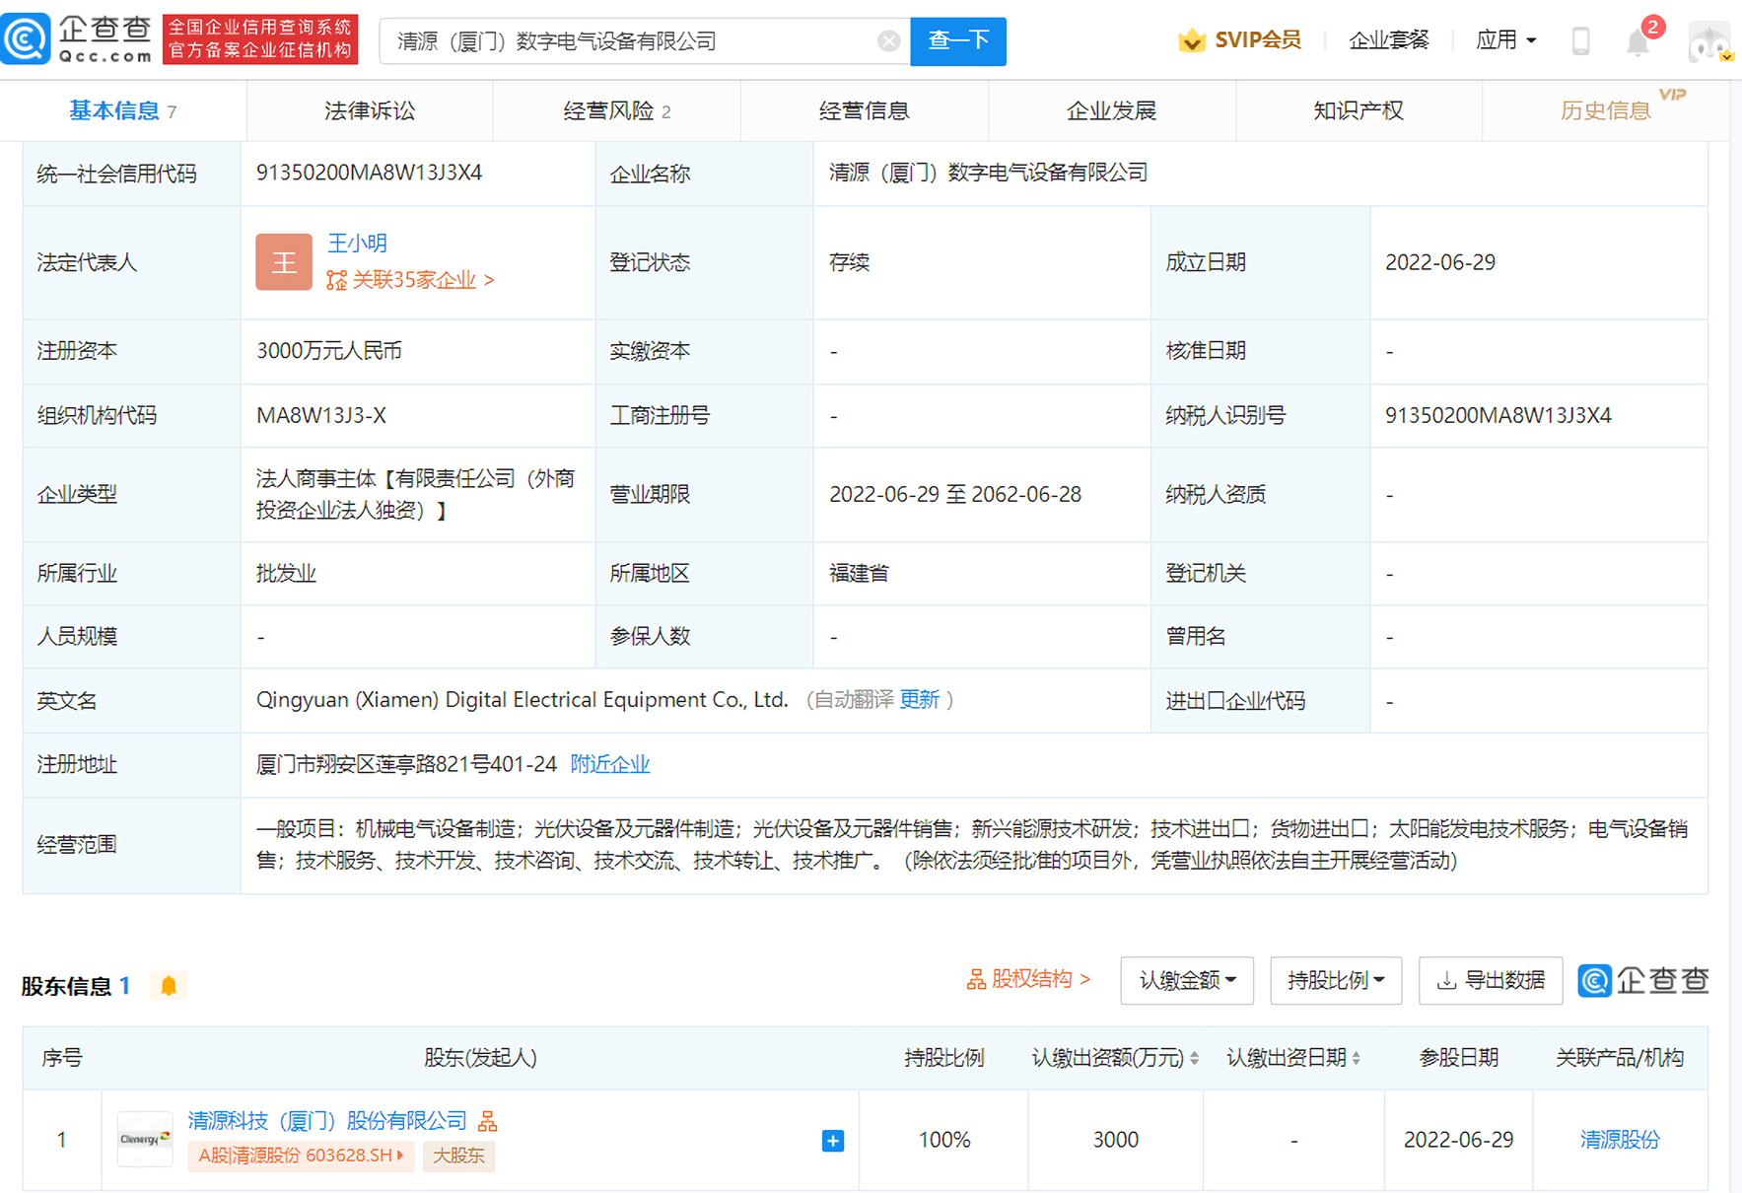Image resolution: width=1742 pixels, height=1193 pixels.
Task: Click the user avatar icon top right
Action: pos(1708,39)
